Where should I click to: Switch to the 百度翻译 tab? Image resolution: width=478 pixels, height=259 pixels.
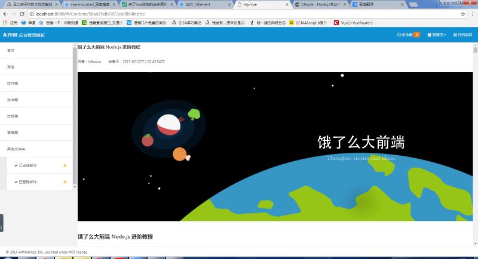tap(378, 5)
